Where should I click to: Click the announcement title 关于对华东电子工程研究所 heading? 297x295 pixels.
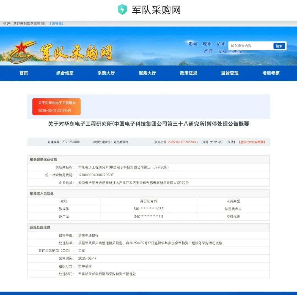(148, 124)
